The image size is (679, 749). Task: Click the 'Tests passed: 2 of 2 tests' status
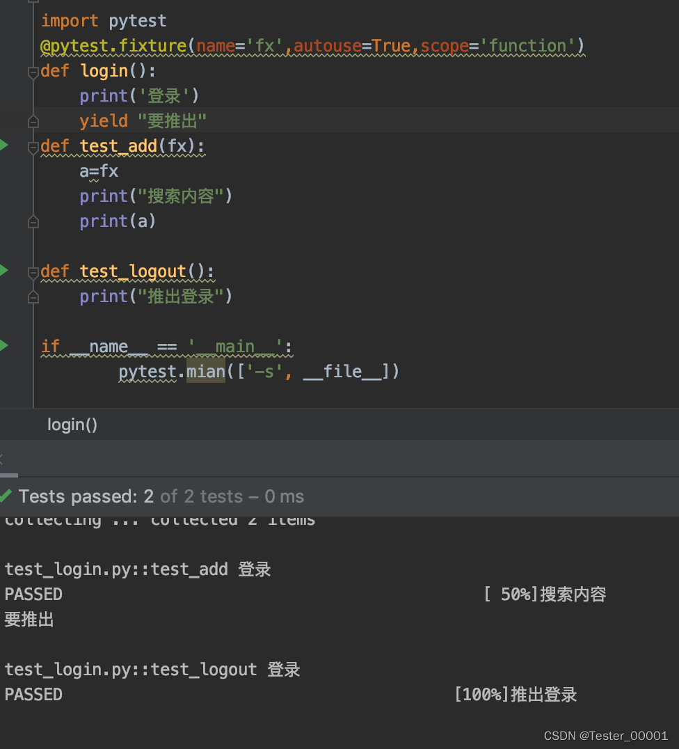[161, 496]
